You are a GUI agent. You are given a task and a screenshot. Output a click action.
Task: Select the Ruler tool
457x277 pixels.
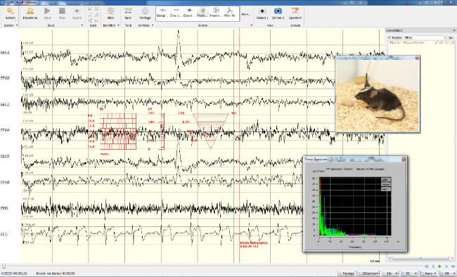(x=128, y=13)
